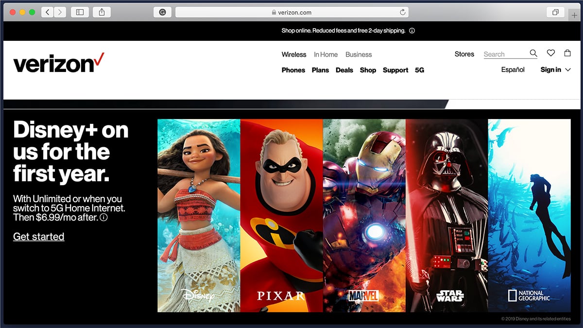
Task: Click info icon after $6.99/mo text
Action: click(x=103, y=218)
